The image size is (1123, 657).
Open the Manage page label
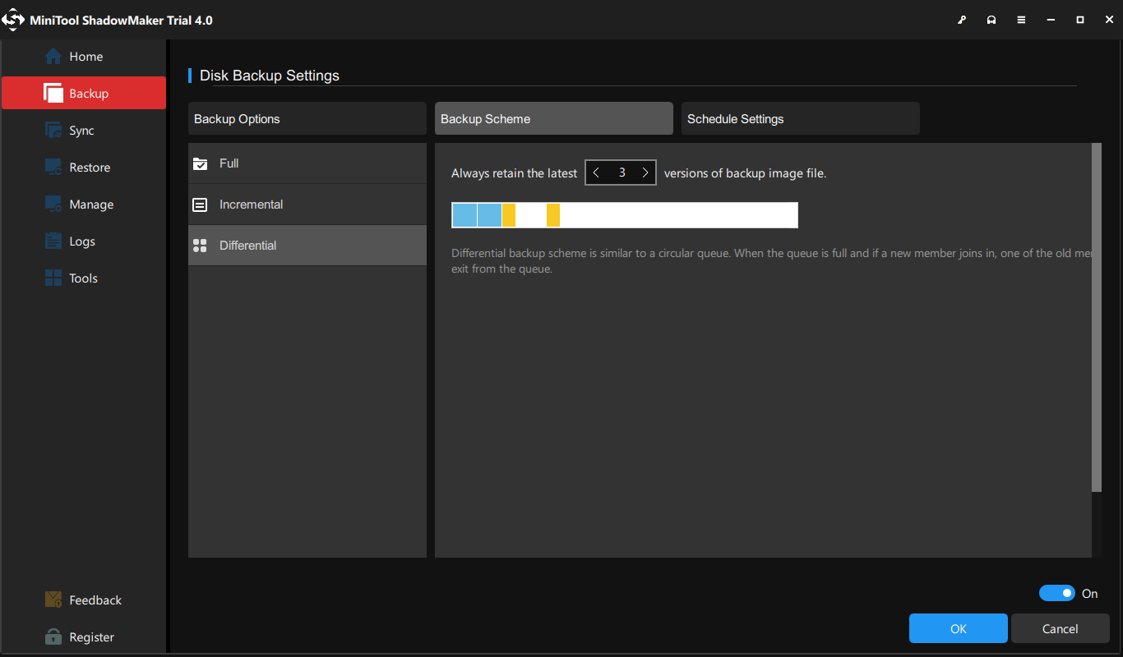[91, 204]
